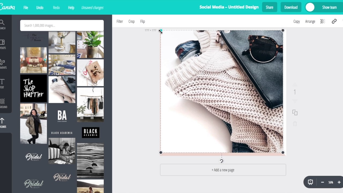The height and width of the screenshot is (193, 343).
Task: Select the black-and-white striped couch thumbnail
Action: pos(62,151)
